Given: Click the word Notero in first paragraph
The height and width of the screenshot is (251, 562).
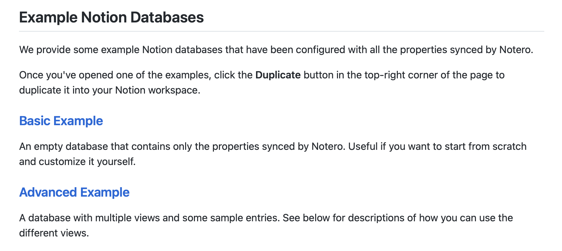Looking at the screenshot, I should point(516,50).
